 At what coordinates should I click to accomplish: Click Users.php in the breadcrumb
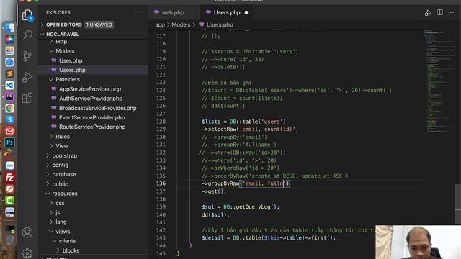[220, 24]
